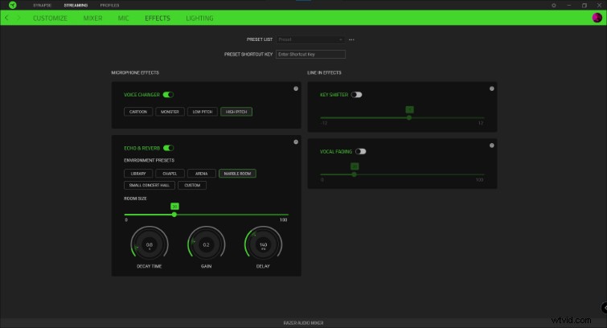Select the Cartoon voice effect
Screen dimensions: 607x328
click(x=138, y=112)
